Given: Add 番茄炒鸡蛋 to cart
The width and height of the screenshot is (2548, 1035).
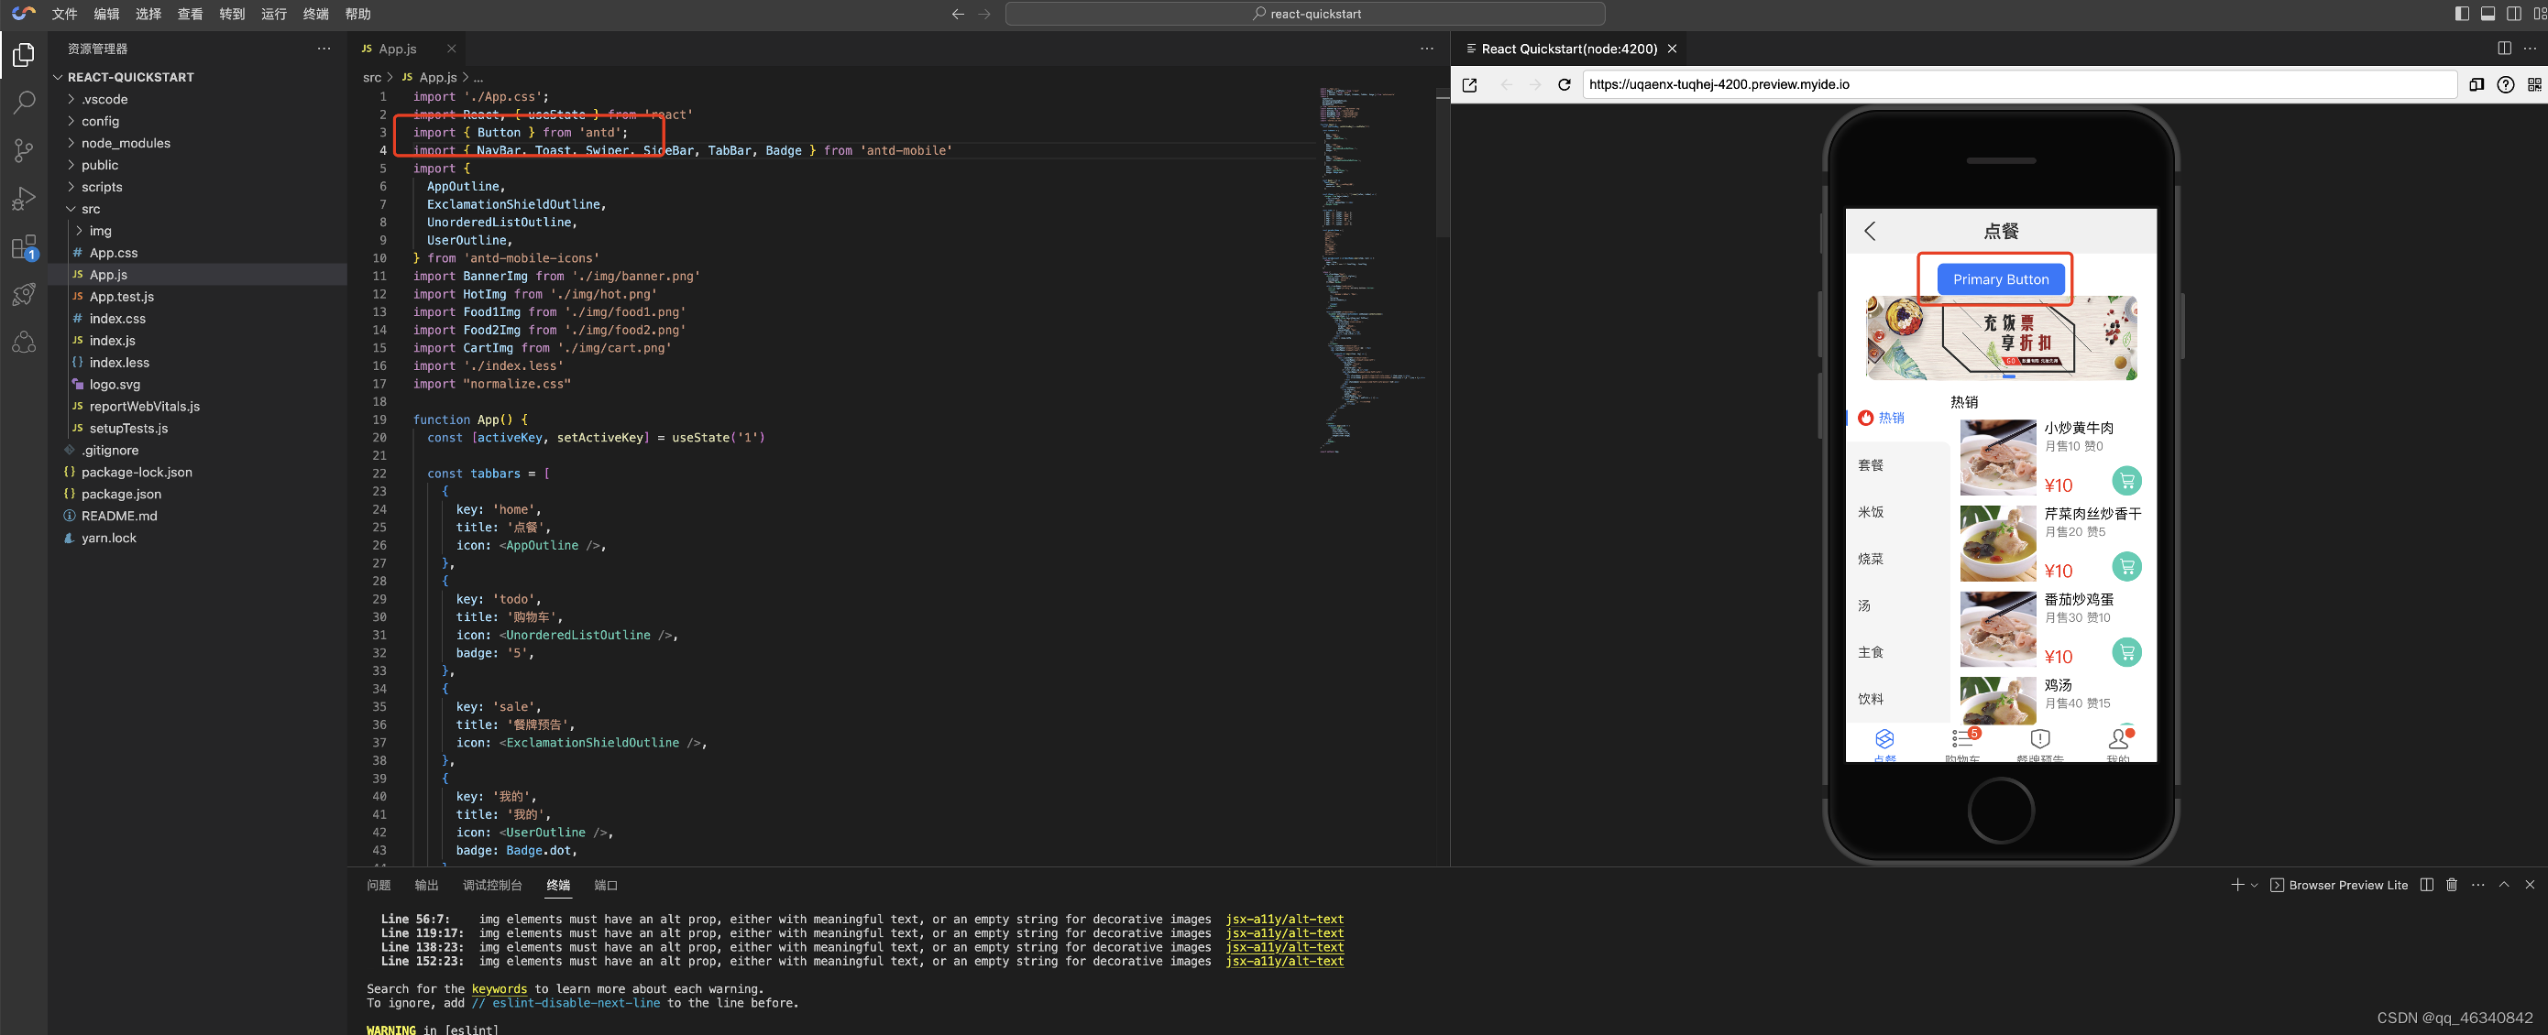Looking at the screenshot, I should (x=2126, y=652).
